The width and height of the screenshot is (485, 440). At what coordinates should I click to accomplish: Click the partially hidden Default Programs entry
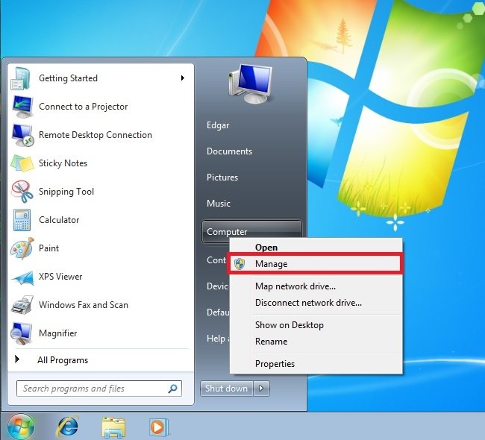pos(218,312)
